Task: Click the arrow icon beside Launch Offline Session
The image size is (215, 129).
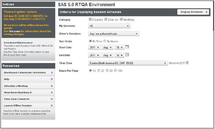Action: [52, 105]
